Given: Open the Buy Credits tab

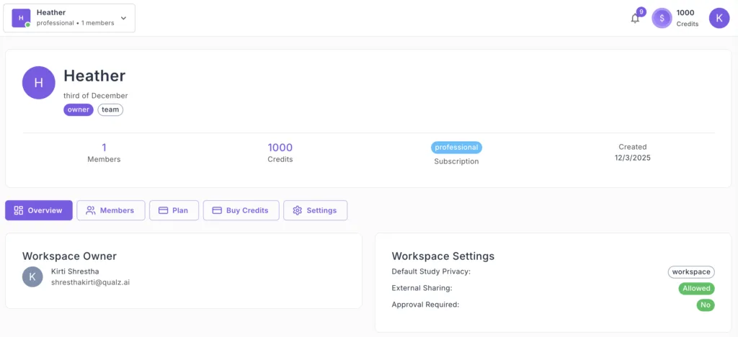Looking at the screenshot, I should tap(241, 210).
